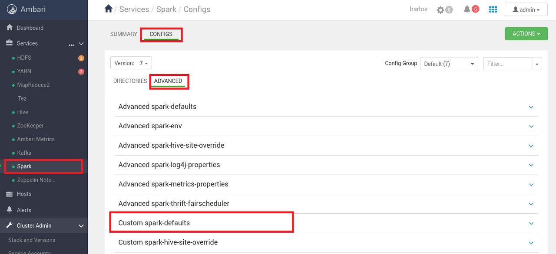Viewport: 556px width, 254px height.
Task: Click the Config Group label
Action: (401, 63)
